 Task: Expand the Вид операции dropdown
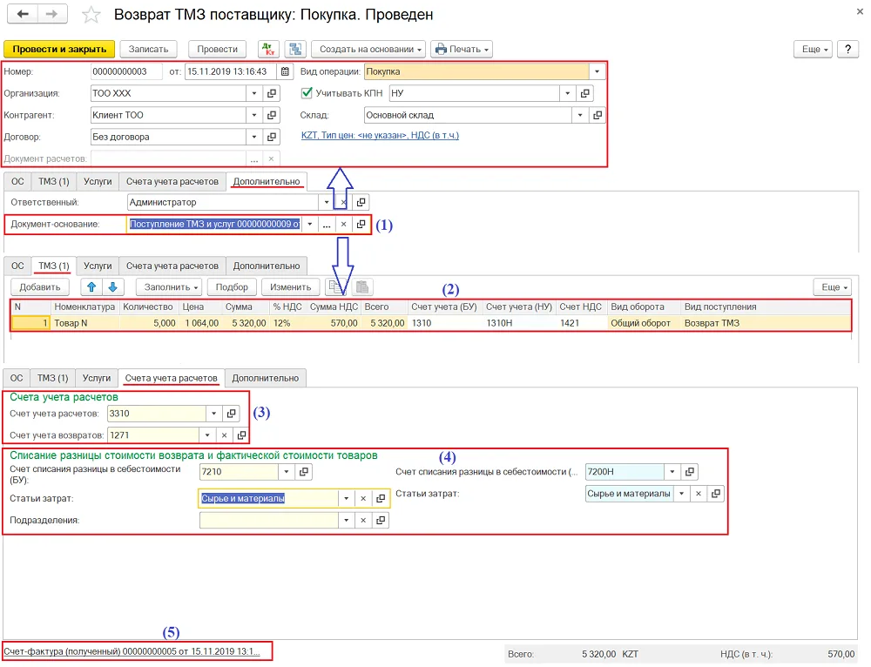[598, 71]
